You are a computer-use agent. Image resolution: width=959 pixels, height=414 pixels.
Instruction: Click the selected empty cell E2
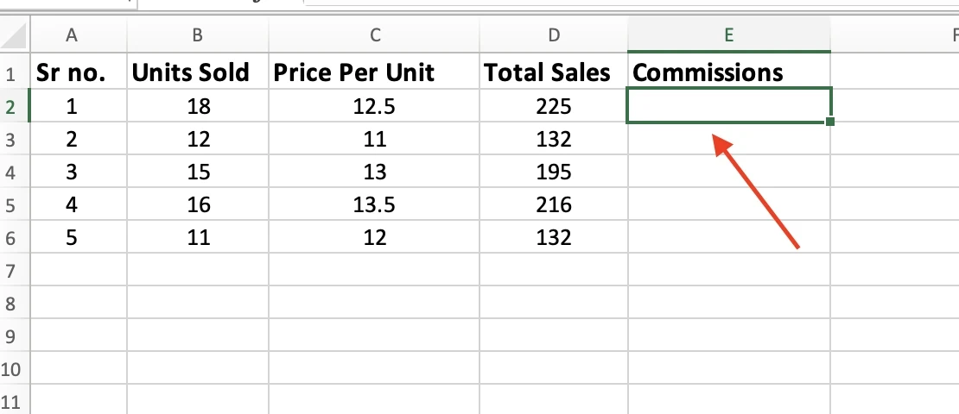click(728, 105)
